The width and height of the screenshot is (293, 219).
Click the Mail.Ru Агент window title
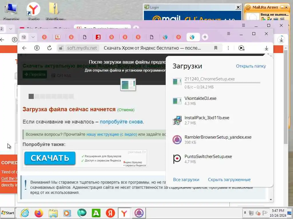(x=265, y=7)
